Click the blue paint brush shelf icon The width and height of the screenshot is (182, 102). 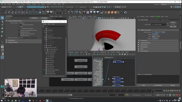[x=102, y=12]
